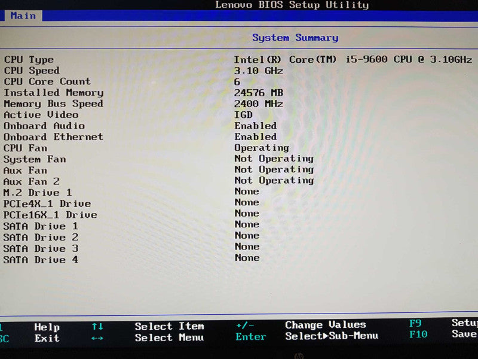This screenshot has width=478, height=359.
Task: Click the Select Menu hint
Action: pyautogui.click(x=170, y=337)
